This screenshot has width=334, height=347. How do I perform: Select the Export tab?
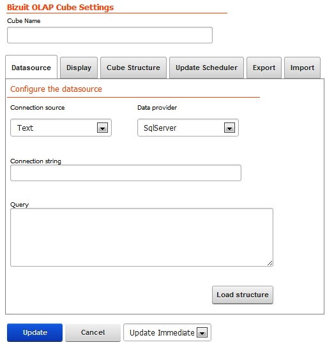[x=264, y=68]
